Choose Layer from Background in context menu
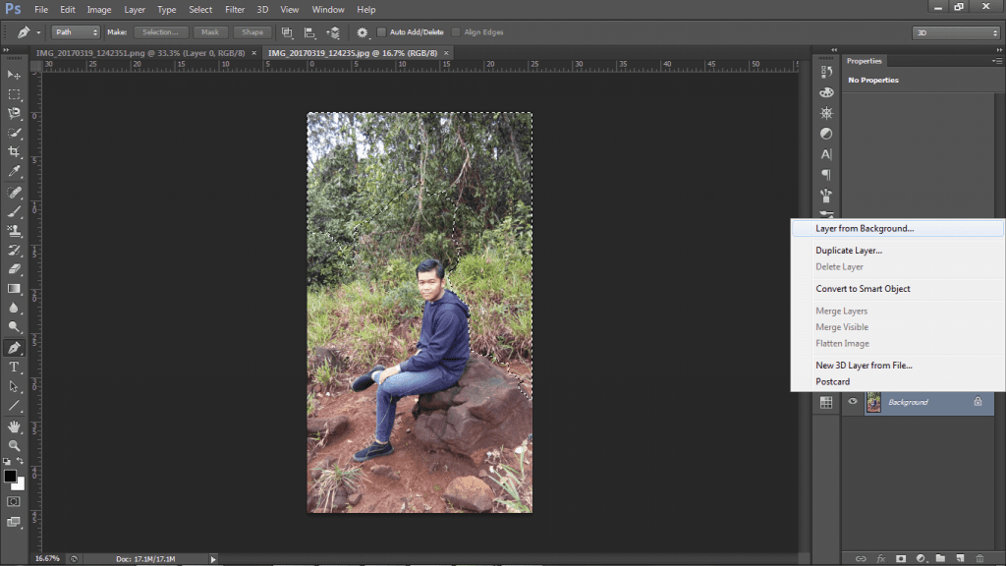The height and width of the screenshot is (566, 1006). pos(865,228)
